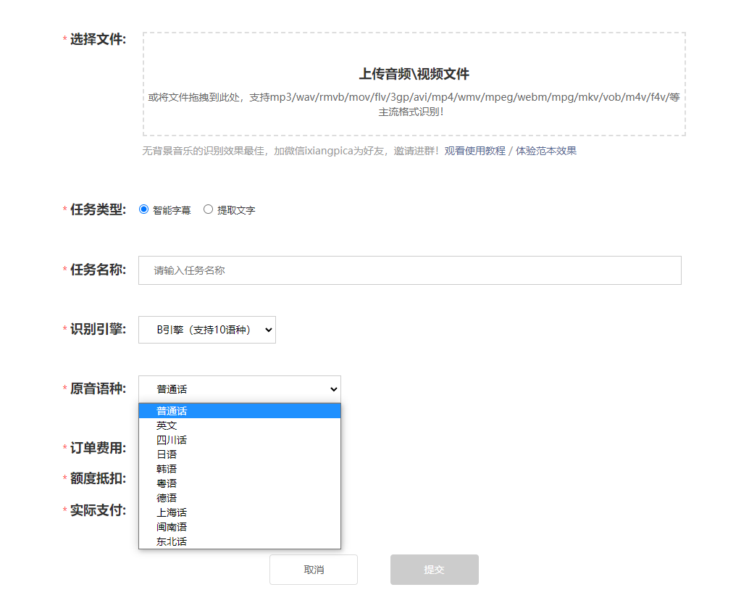Viewport: 749px width, 603px height.
Task: Open the 观看使用教程 link
Action: tap(474, 151)
